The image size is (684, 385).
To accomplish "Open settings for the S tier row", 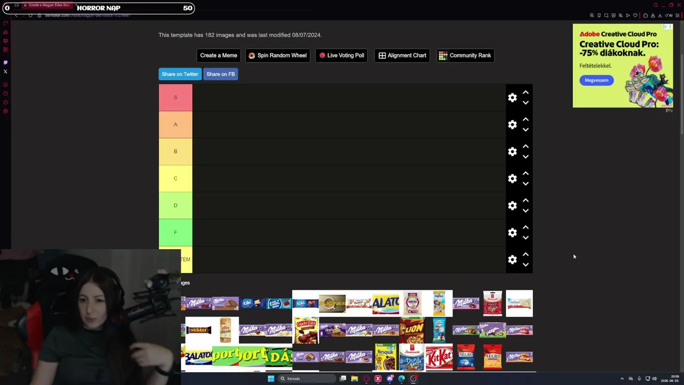I will click(512, 97).
